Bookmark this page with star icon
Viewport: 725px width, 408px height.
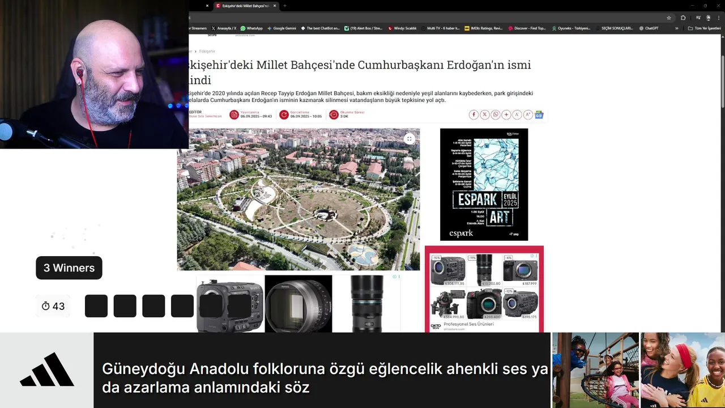[x=669, y=18]
